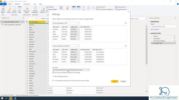179x100 pixels.
Task: Open the UserLogonReport_2019 table dropdown in Merge dialog
Action: (66, 23)
